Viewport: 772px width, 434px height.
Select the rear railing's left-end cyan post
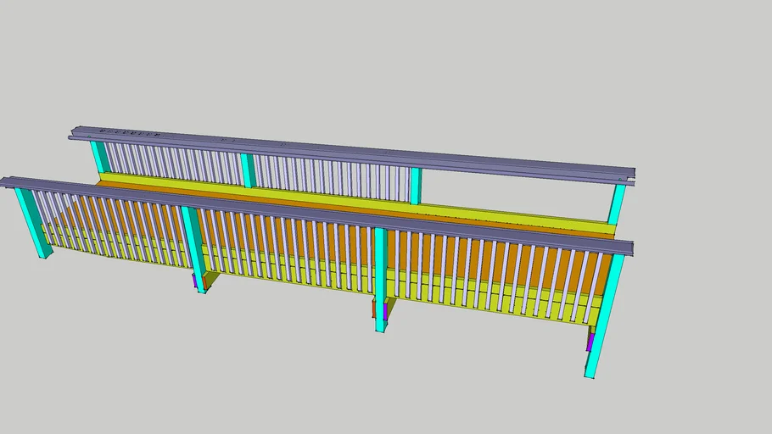click(x=100, y=157)
